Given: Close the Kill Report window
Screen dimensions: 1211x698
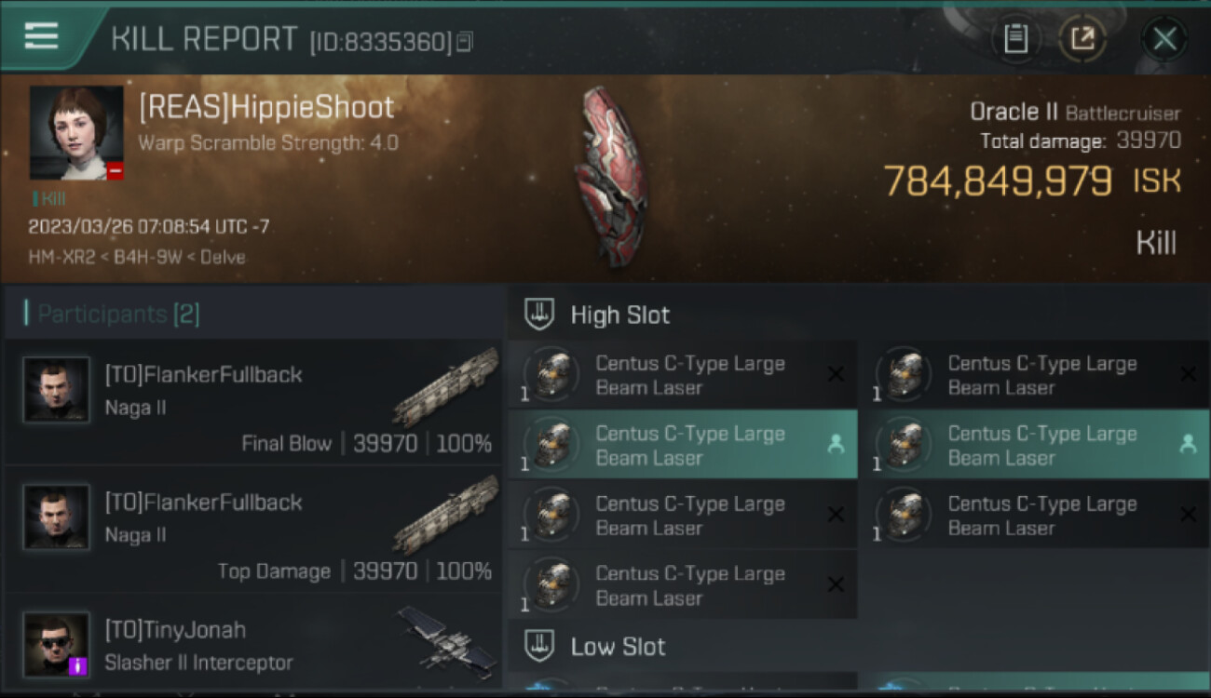Looking at the screenshot, I should [1164, 38].
